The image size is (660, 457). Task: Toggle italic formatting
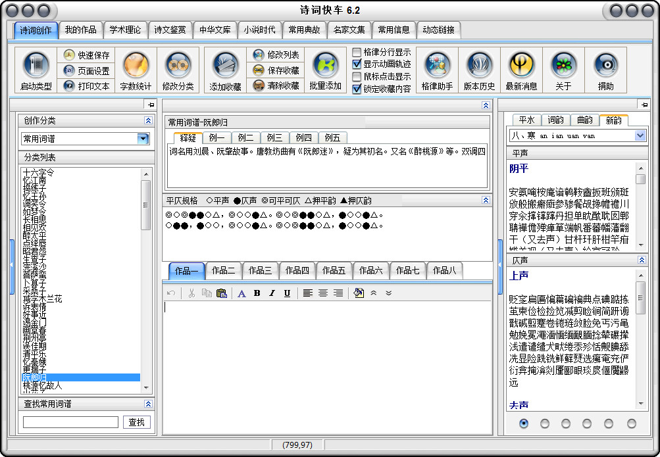[x=272, y=293]
